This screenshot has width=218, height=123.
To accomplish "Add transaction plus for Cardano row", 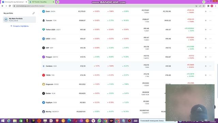I will click(x=206, y=66).
